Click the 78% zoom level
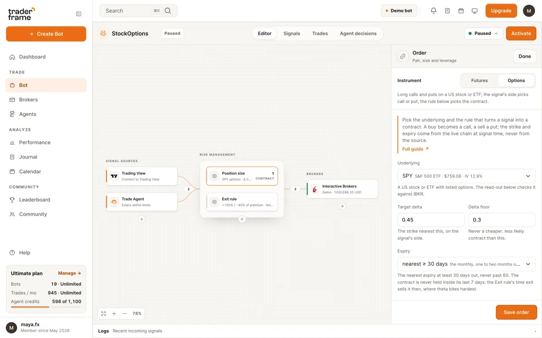The image size is (542, 338). (137, 313)
